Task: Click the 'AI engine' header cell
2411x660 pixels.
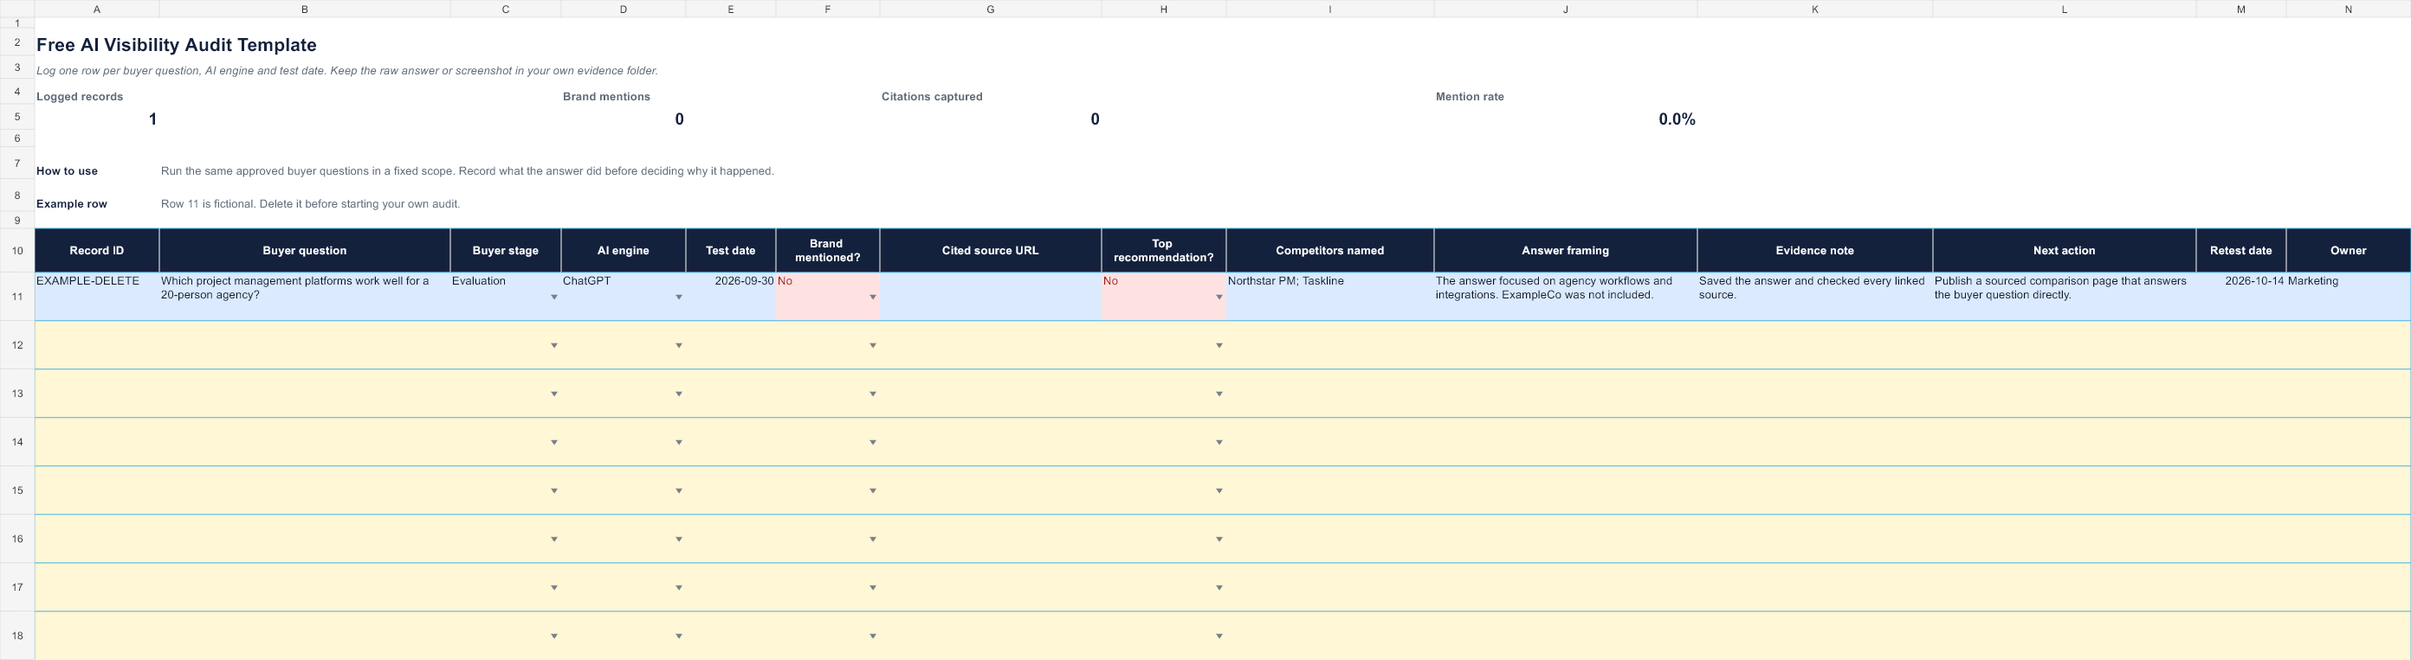Action: [624, 251]
